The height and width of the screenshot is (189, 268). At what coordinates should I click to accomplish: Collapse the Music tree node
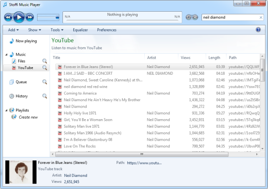[6, 55]
